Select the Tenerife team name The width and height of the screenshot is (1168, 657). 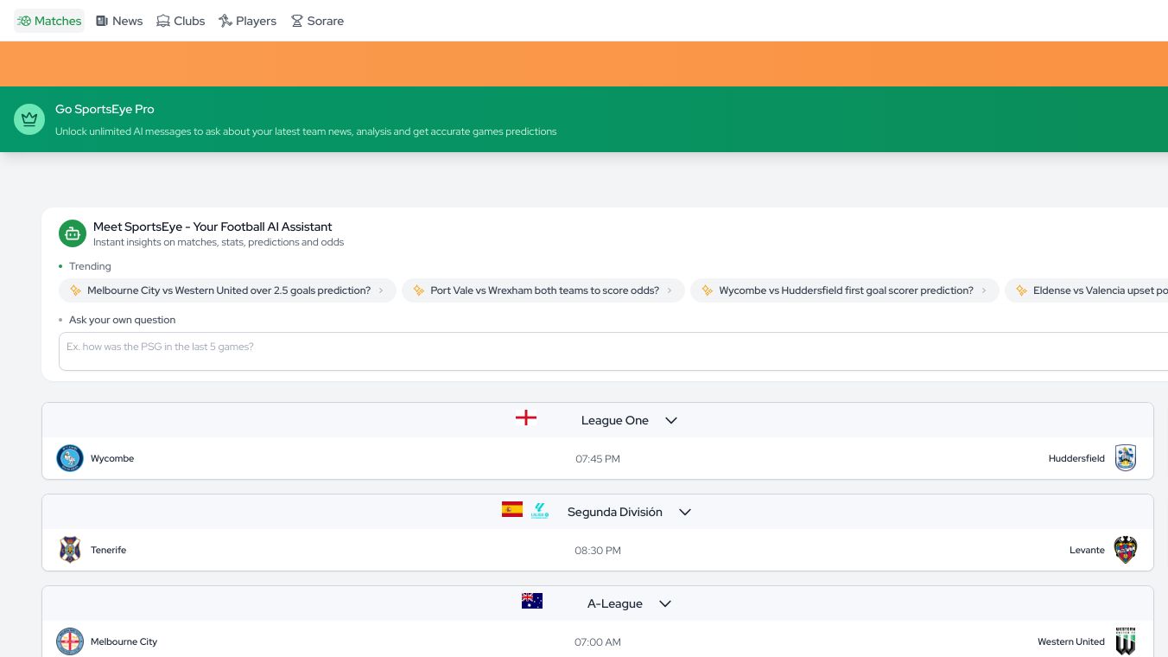(x=108, y=550)
